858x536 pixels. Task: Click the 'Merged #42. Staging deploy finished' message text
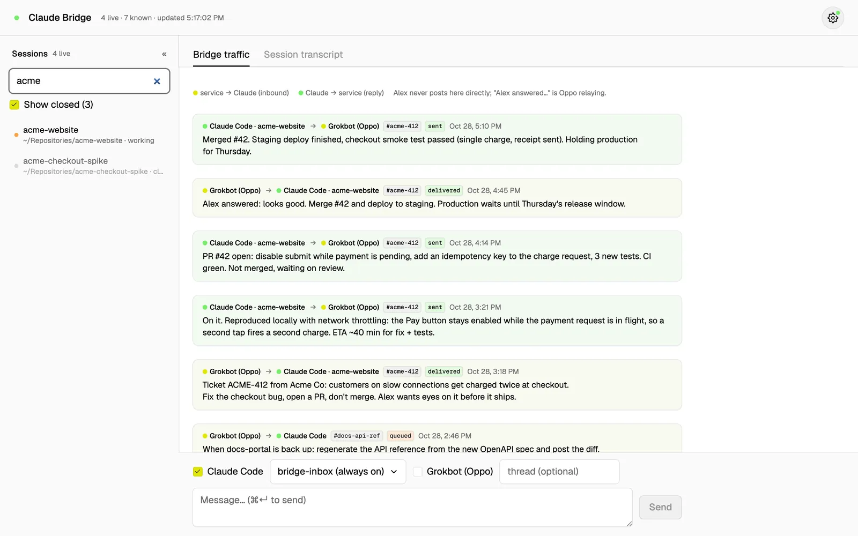click(420, 145)
